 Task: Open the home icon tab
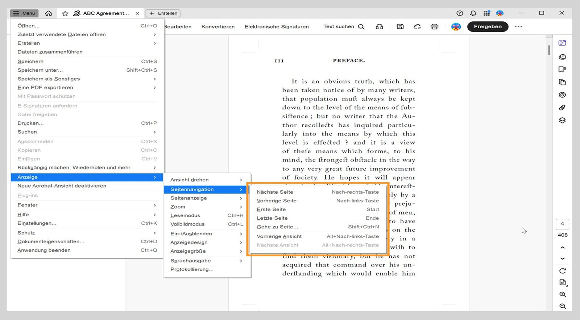[x=49, y=13]
